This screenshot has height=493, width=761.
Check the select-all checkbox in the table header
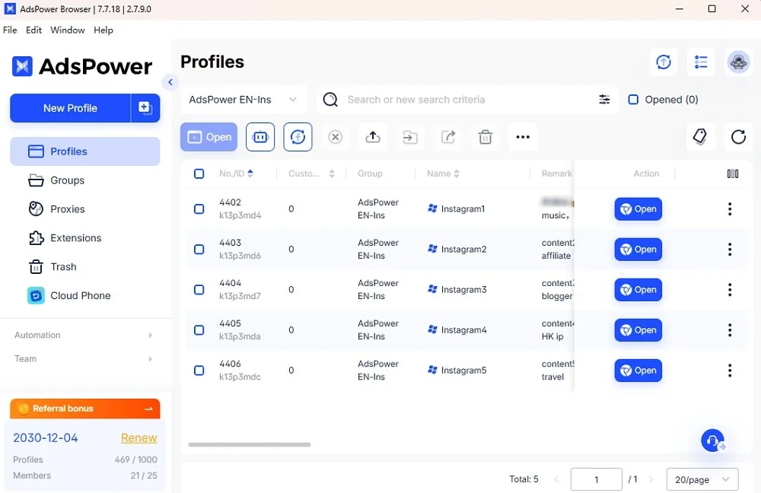199,173
